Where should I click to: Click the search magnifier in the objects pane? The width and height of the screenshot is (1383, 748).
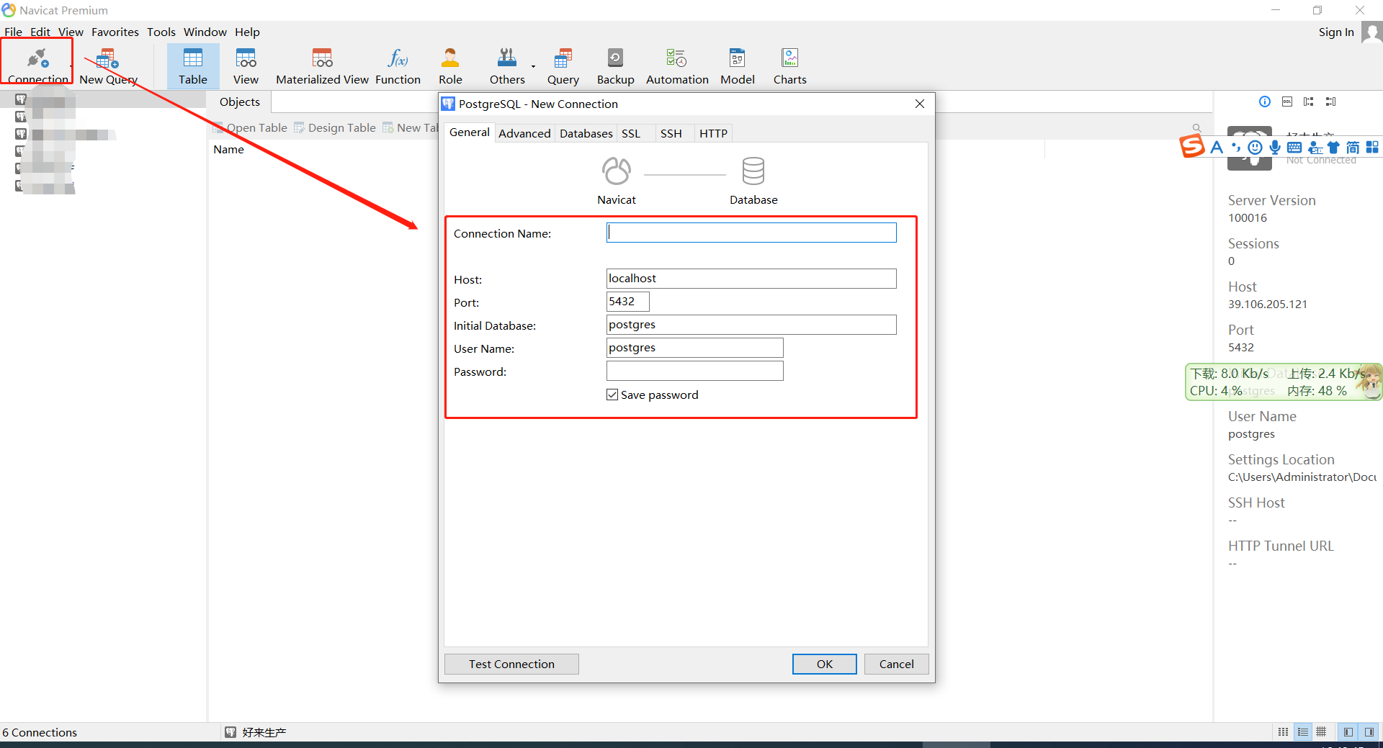click(1196, 127)
